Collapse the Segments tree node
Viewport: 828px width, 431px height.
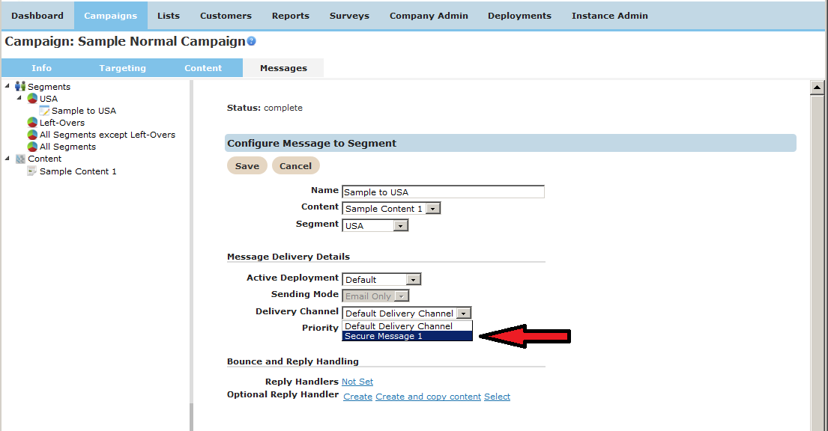tap(7, 86)
